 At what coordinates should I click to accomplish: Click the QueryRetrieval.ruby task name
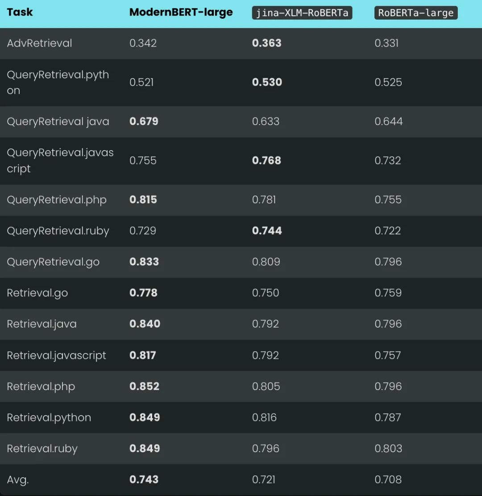tap(58, 231)
